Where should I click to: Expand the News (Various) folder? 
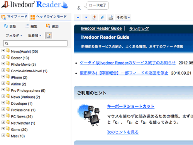[x=3, y=96]
